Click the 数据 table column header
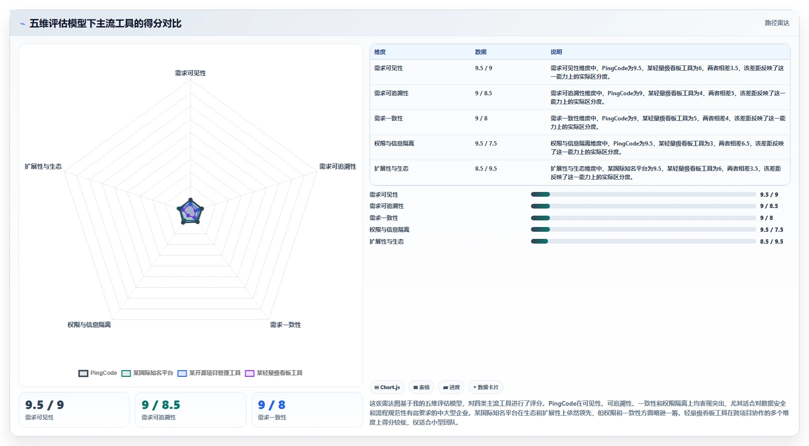809x446 pixels. pyautogui.click(x=481, y=52)
